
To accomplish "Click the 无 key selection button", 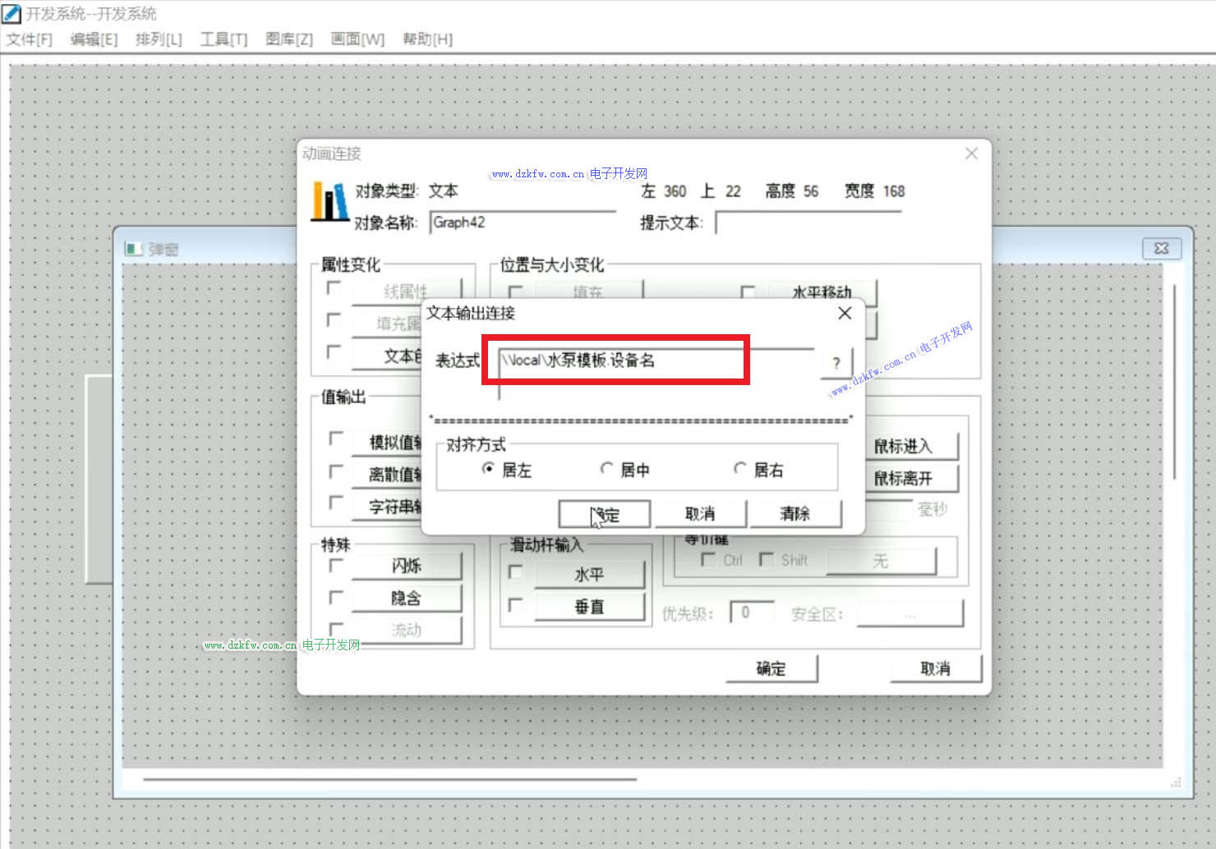I will tap(881, 561).
